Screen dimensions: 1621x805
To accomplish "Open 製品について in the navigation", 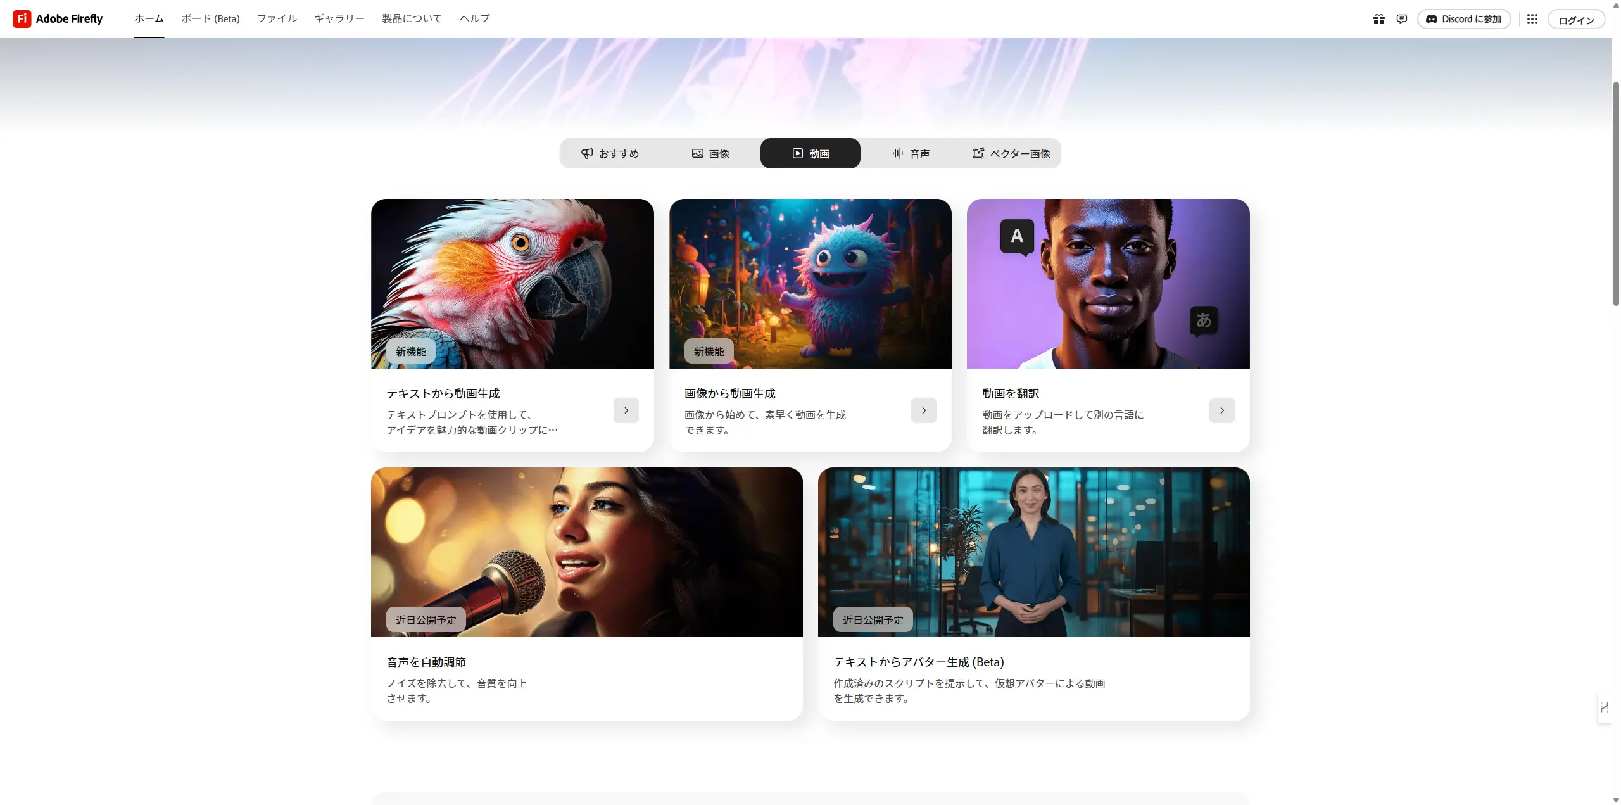I will pyautogui.click(x=412, y=19).
